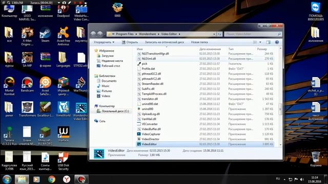Open Wondershare Video Editor desktop shortcut
Image resolution: width=328 pixels, height=184 pixels.
click(81, 111)
